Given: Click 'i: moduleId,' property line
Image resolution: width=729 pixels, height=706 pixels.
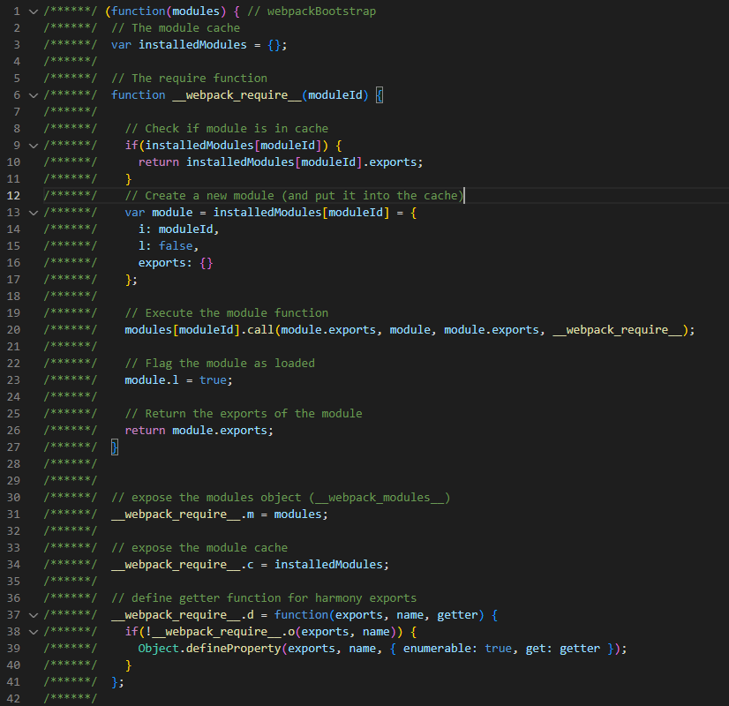Looking at the screenshot, I should tap(178, 229).
